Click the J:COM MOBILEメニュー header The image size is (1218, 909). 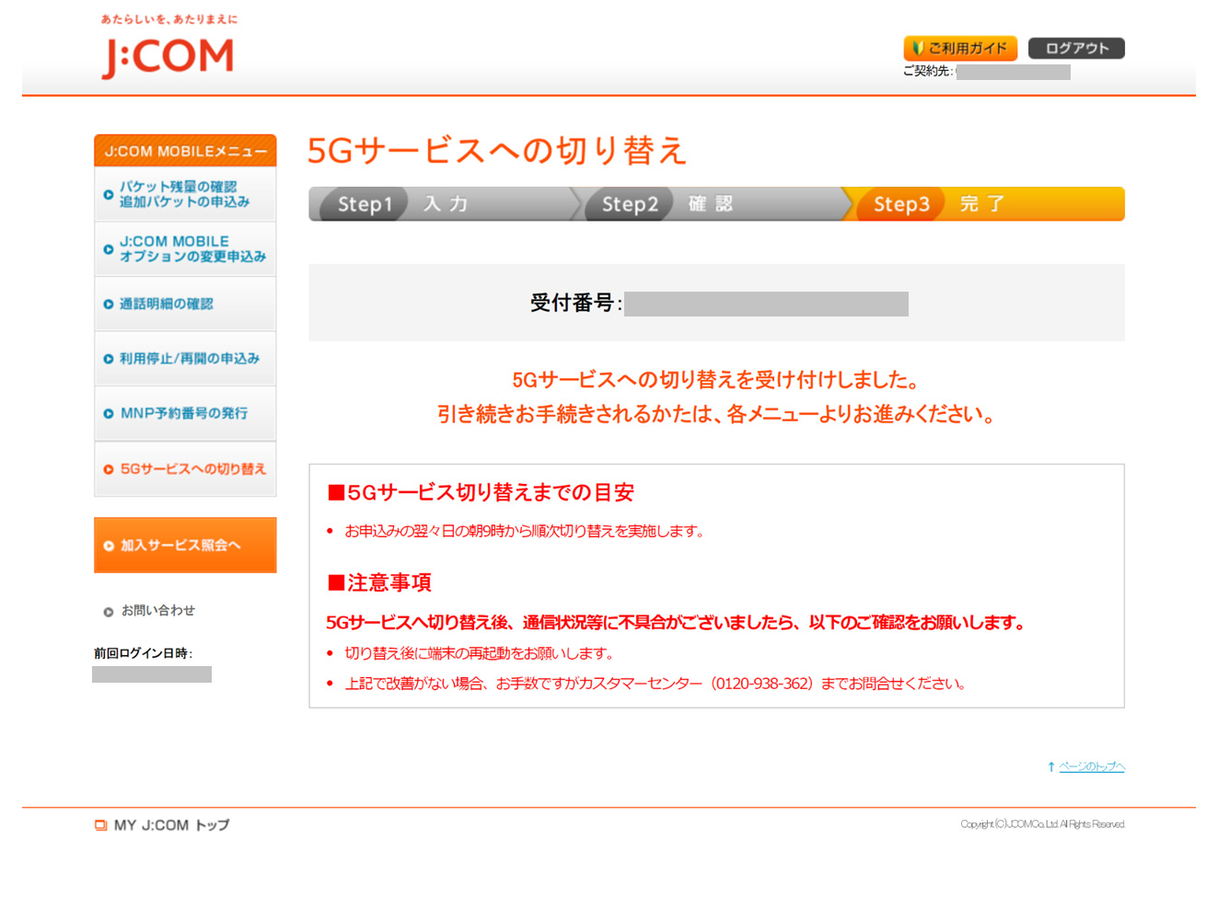click(x=185, y=151)
